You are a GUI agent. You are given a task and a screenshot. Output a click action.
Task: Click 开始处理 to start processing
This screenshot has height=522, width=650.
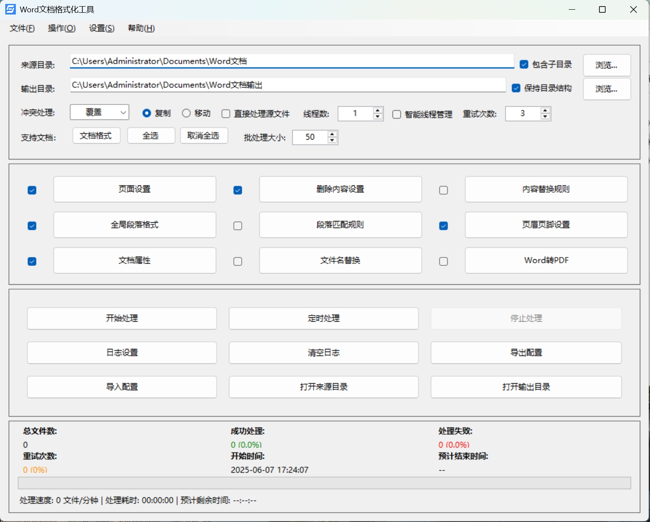tap(122, 319)
